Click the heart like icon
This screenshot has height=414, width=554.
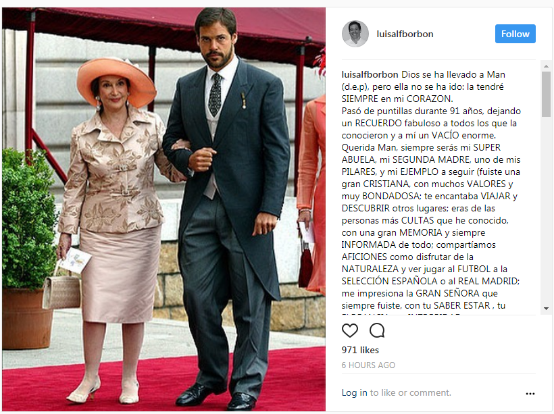click(x=350, y=331)
